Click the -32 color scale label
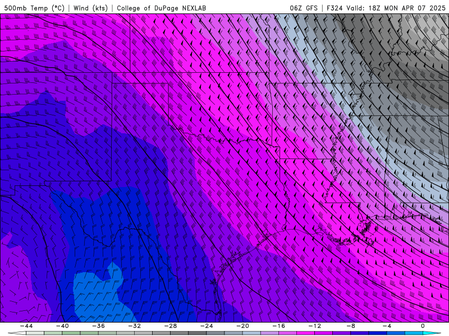This screenshot has width=449, height=336. [x=134, y=326]
